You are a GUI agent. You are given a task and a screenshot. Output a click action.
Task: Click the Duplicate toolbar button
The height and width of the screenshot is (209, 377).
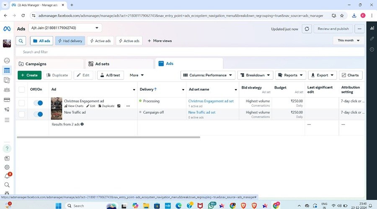[57, 75]
